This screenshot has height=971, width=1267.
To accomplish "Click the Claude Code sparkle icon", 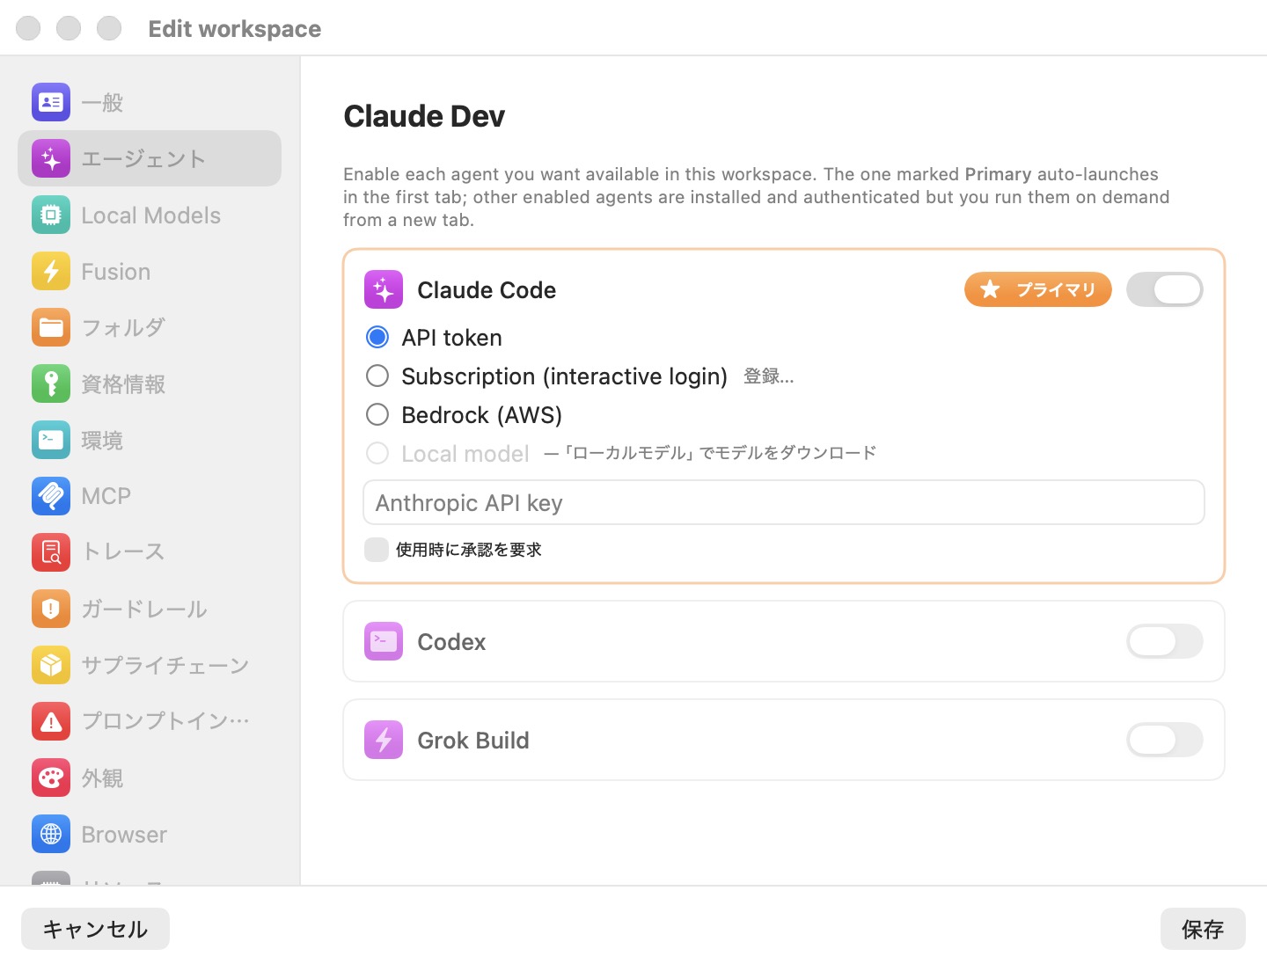I will pos(384,289).
